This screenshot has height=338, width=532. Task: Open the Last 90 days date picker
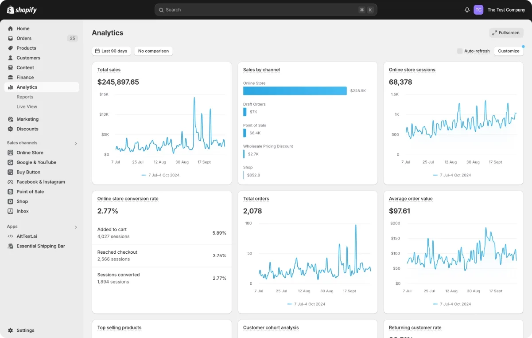pos(111,51)
